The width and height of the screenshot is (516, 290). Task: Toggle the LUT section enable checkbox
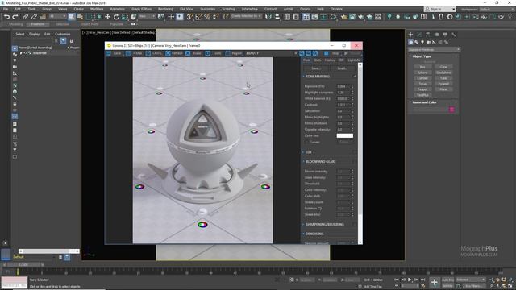[355, 152]
